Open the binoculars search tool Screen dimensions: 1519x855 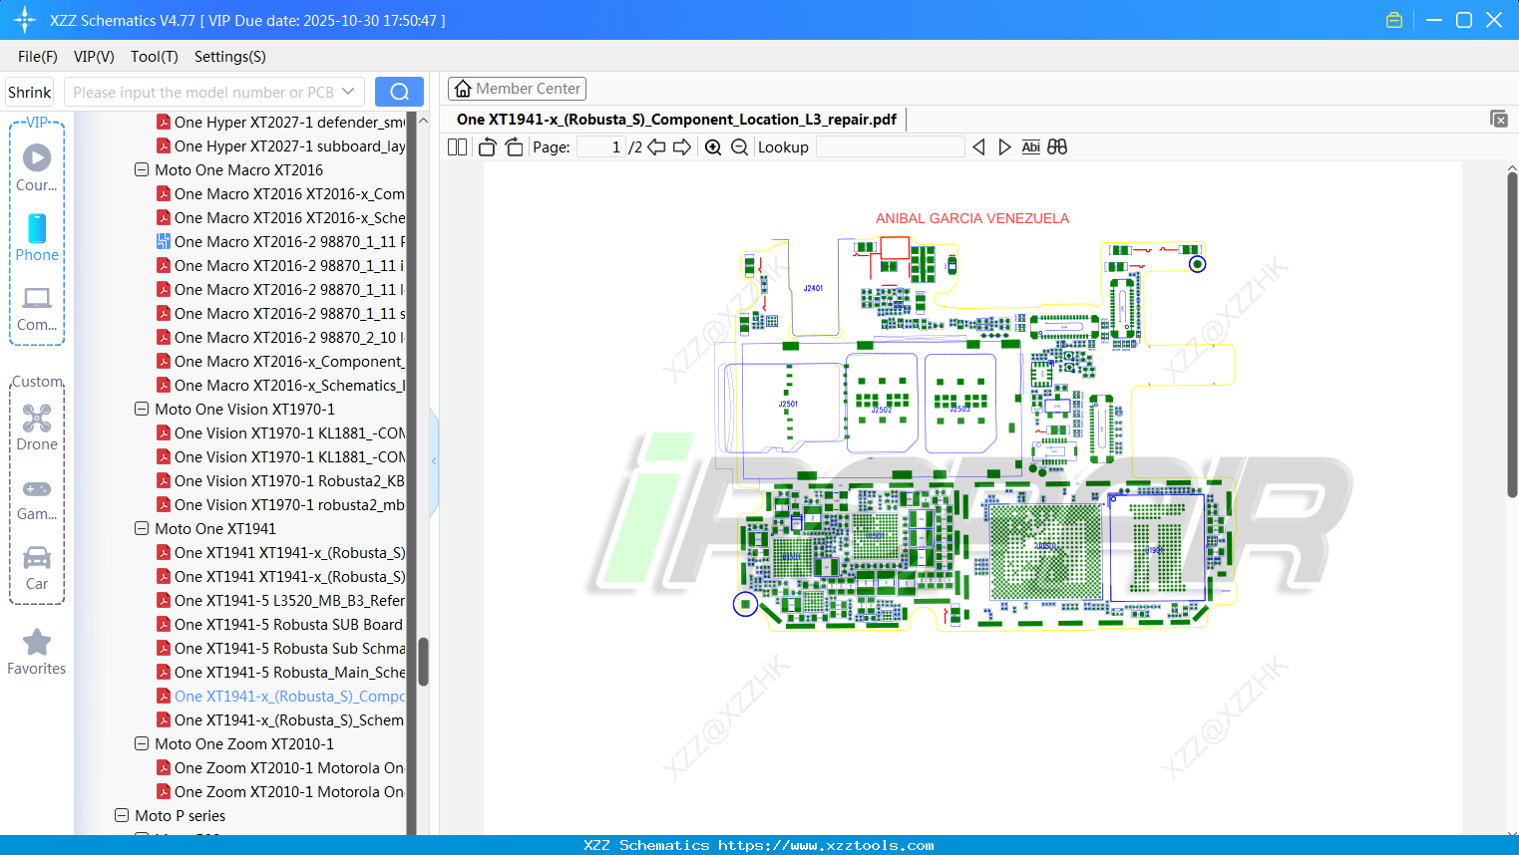tap(1057, 146)
